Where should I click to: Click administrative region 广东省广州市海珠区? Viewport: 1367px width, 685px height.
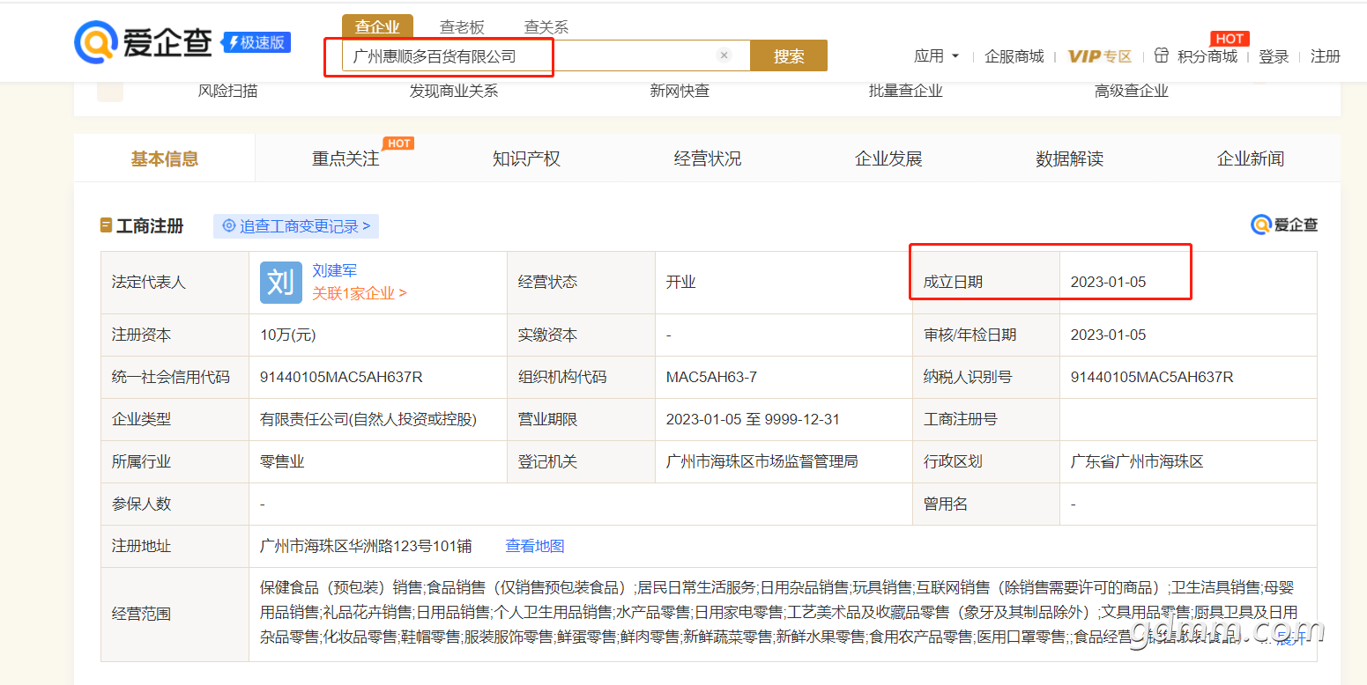[x=1137, y=461]
